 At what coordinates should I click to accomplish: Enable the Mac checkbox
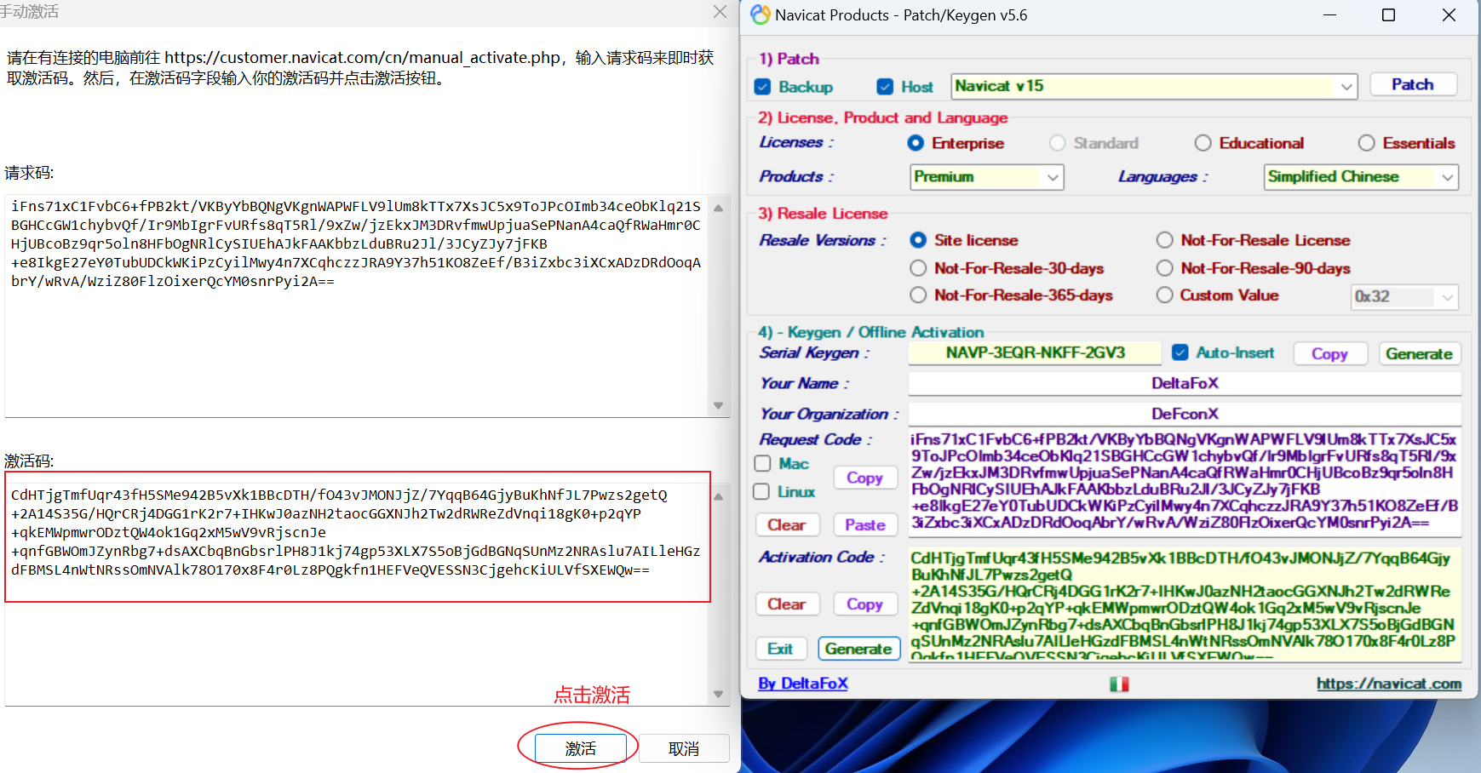click(763, 463)
